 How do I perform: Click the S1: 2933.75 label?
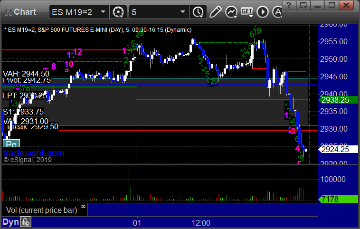point(23,112)
